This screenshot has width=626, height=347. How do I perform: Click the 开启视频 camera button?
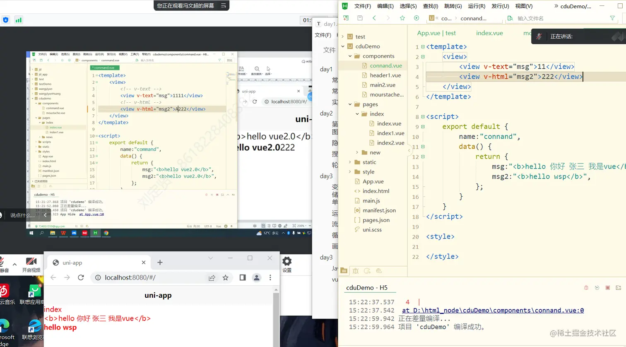click(31, 265)
